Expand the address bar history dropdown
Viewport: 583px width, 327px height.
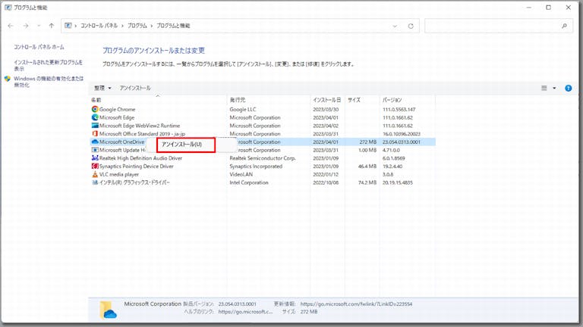point(395,26)
